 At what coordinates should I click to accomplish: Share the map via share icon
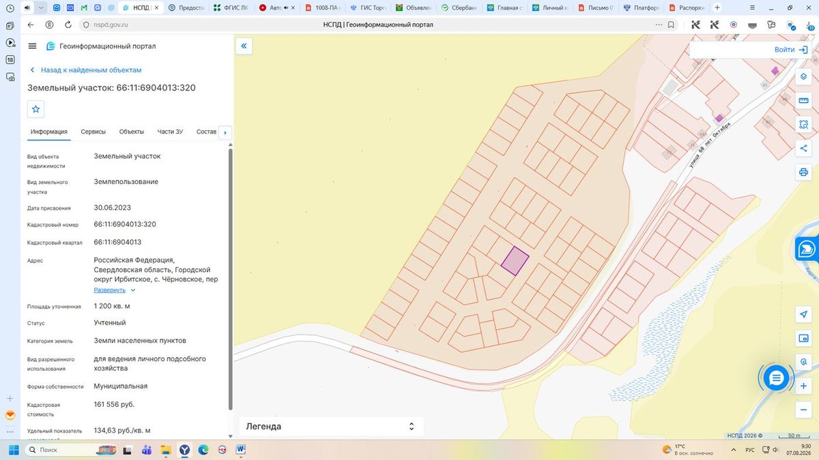point(803,148)
